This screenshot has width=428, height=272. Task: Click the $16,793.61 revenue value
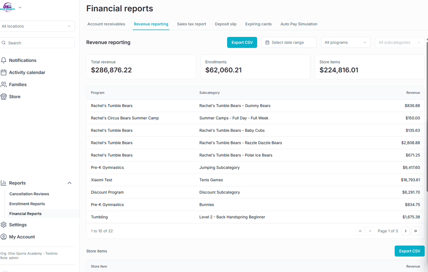(410, 180)
